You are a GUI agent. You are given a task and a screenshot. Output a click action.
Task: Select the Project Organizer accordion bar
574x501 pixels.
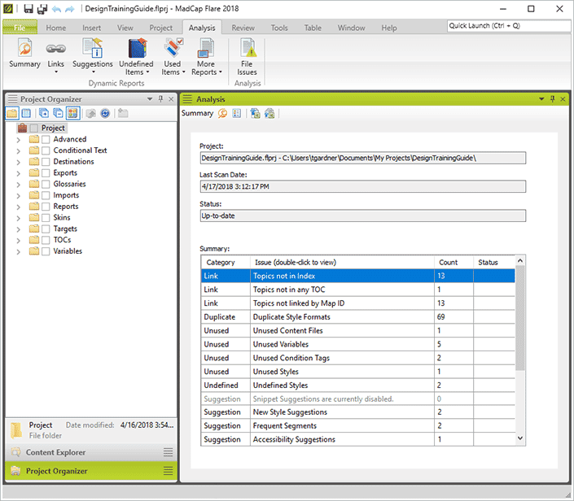pyautogui.click(x=91, y=471)
